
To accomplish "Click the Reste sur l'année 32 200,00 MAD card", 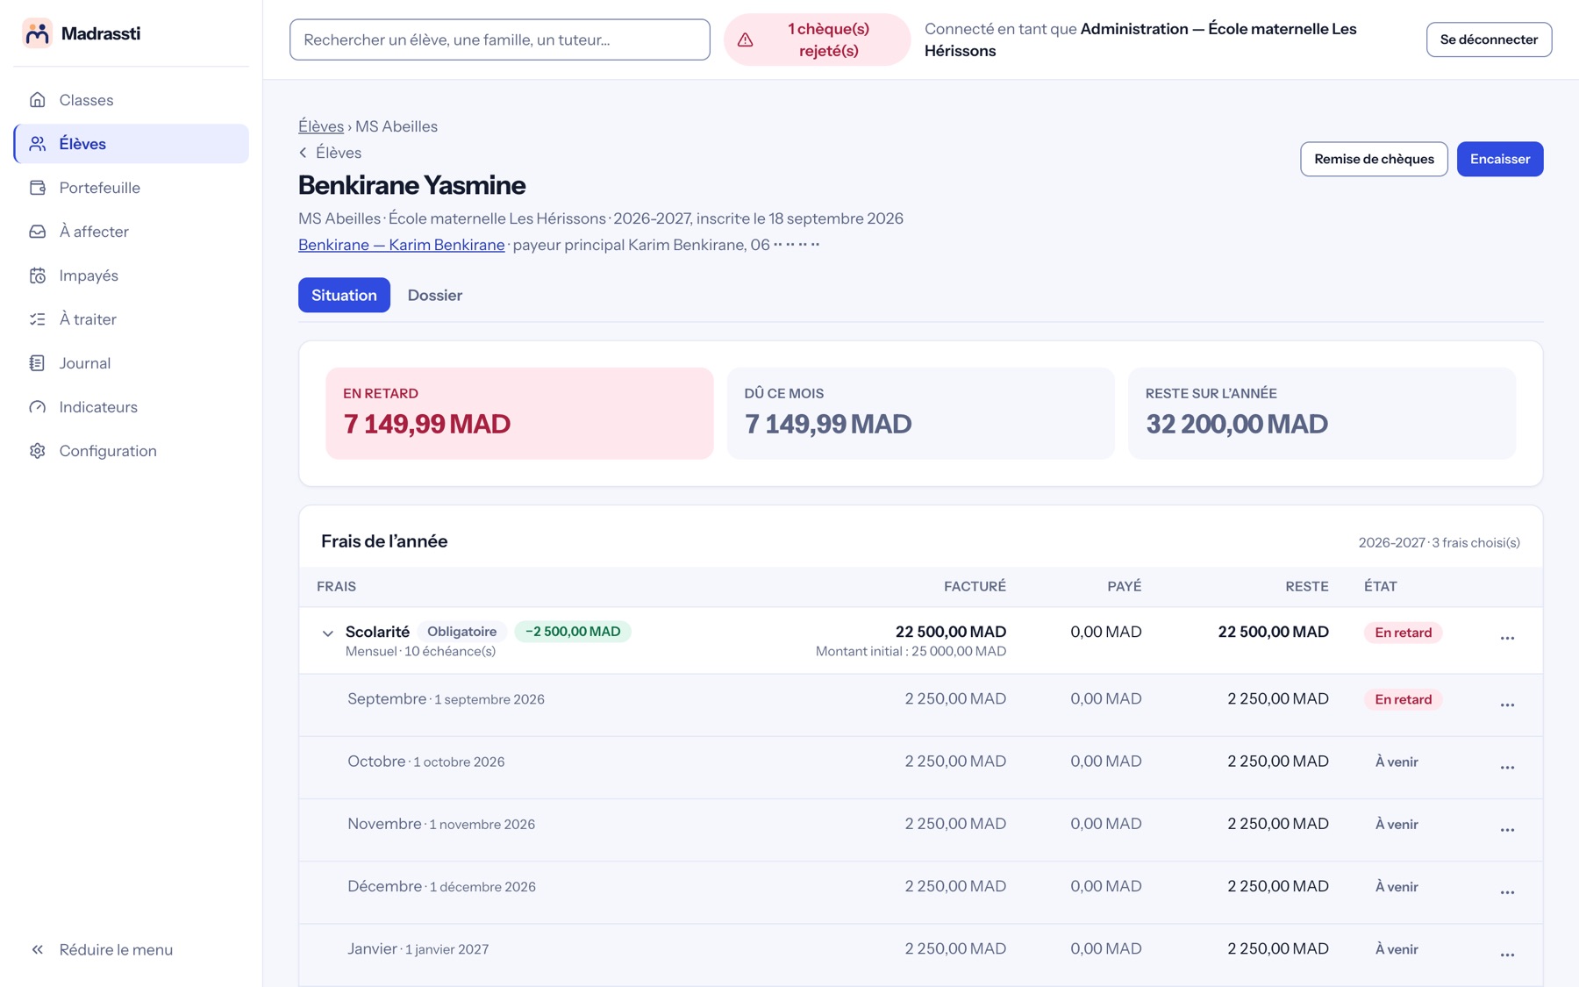I will pyautogui.click(x=1322, y=413).
